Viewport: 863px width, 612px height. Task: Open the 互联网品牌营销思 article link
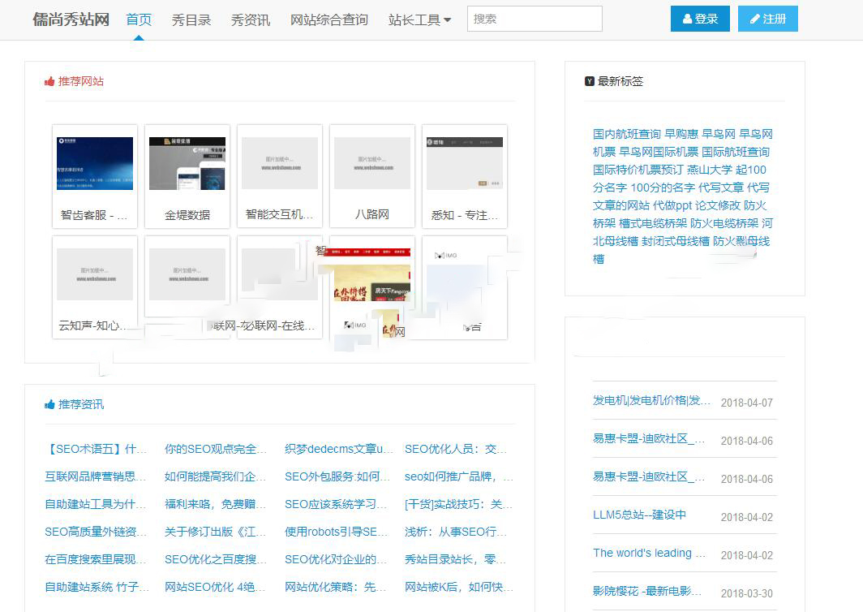[x=95, y=476]
